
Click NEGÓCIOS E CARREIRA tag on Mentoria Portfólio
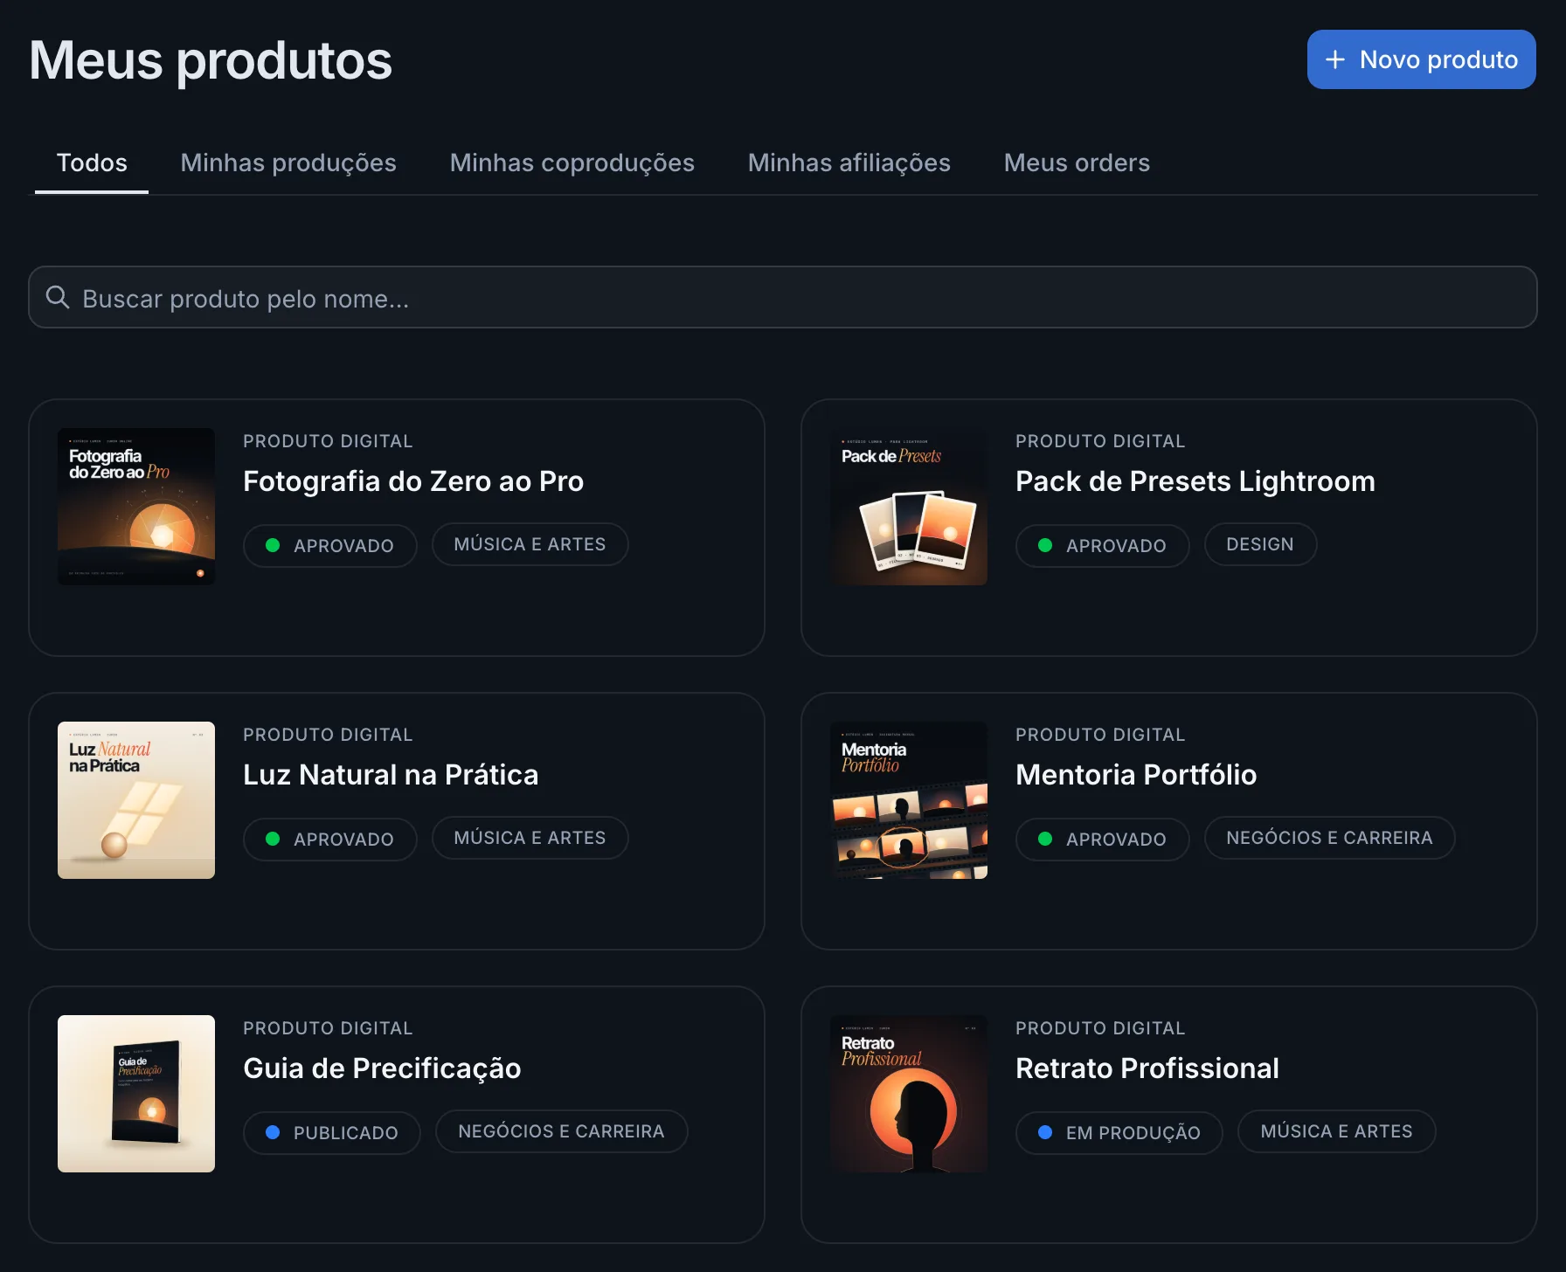[1330, 838]
